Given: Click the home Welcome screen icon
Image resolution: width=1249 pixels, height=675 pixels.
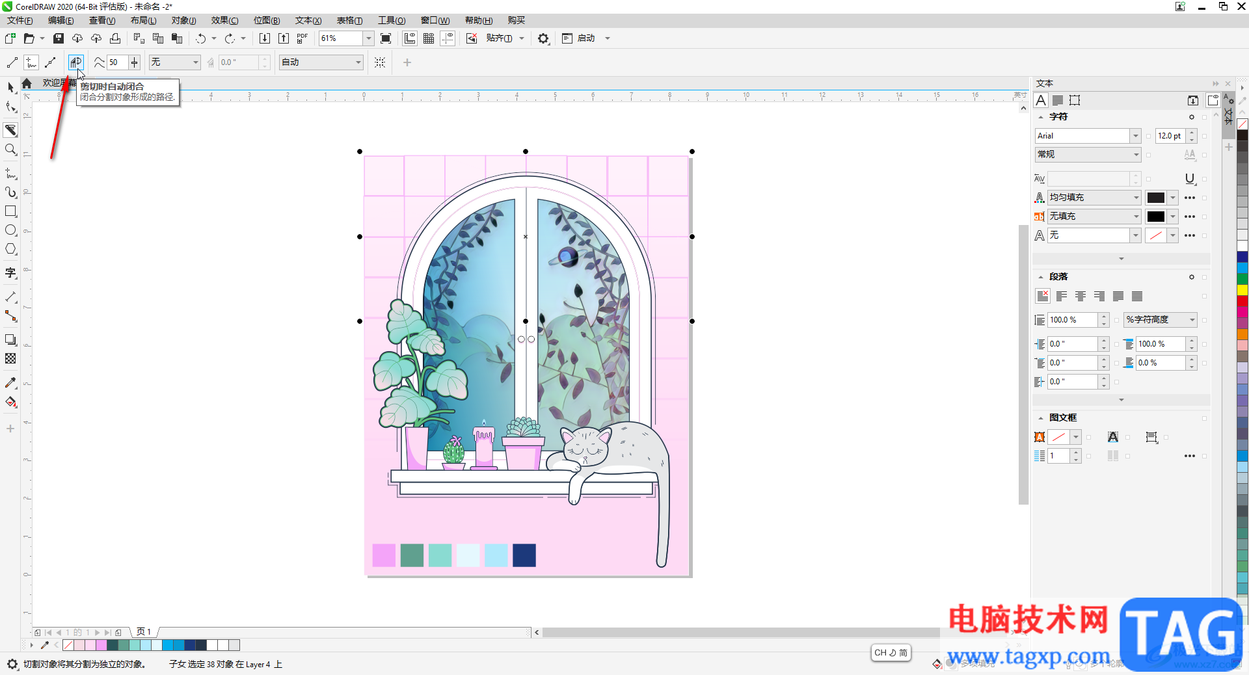Looking at the screenshot, I should [27, 83].
